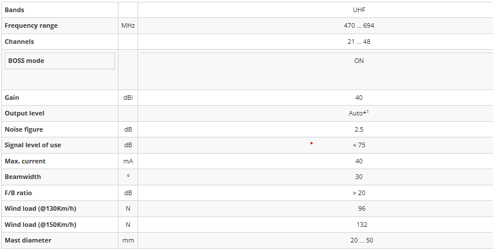
Task: Click the Signal level of use label
Action: (x=33, y=145)
